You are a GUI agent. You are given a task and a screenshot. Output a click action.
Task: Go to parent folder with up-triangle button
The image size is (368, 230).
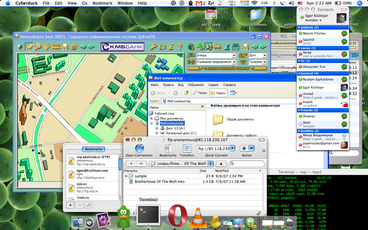[x=221, y=164]
